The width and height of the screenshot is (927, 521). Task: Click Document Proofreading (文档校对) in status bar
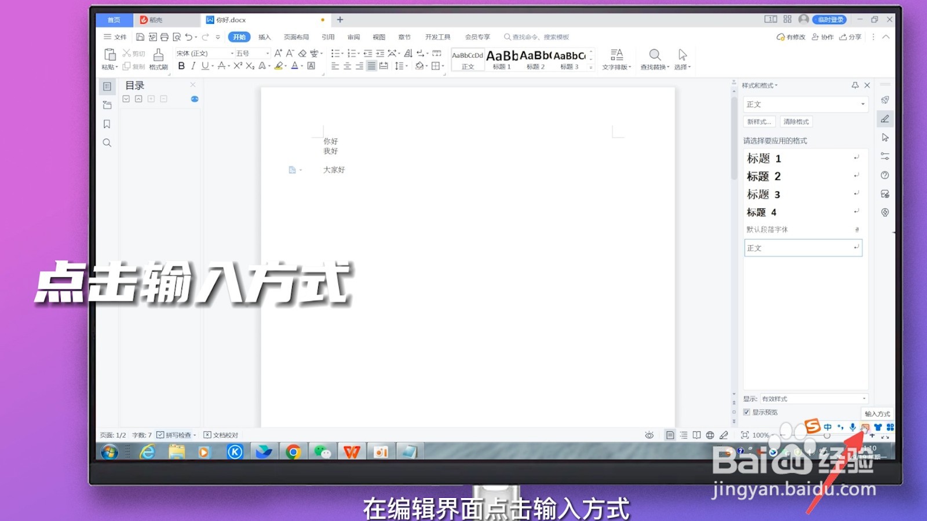[x=221, y=435]
